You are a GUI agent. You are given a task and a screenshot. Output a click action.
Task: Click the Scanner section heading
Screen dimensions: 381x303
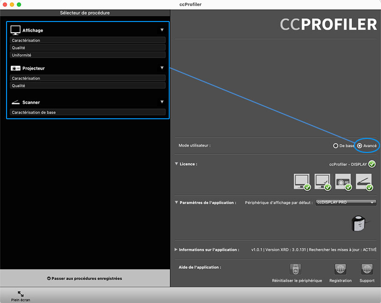click(31, 102)
